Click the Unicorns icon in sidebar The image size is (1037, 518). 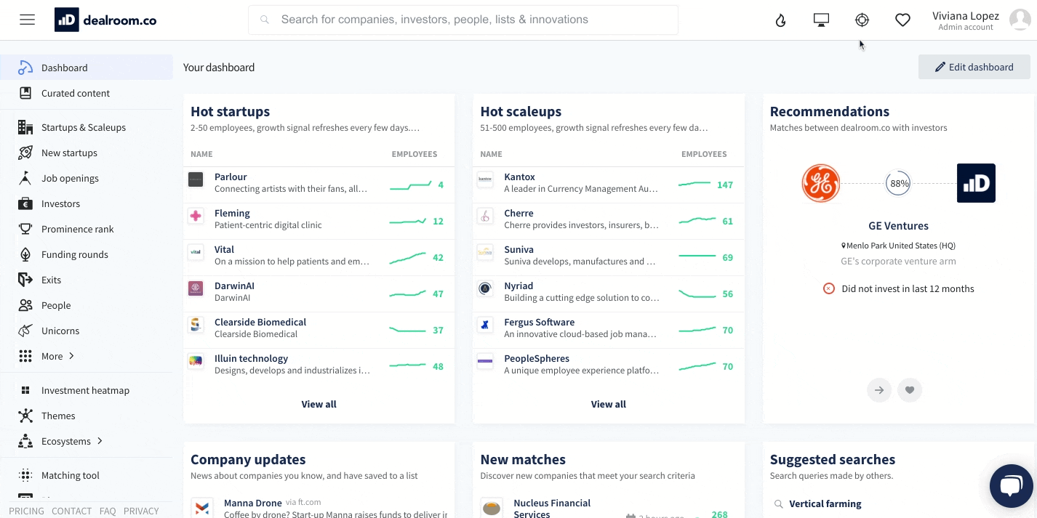point(25,331)
